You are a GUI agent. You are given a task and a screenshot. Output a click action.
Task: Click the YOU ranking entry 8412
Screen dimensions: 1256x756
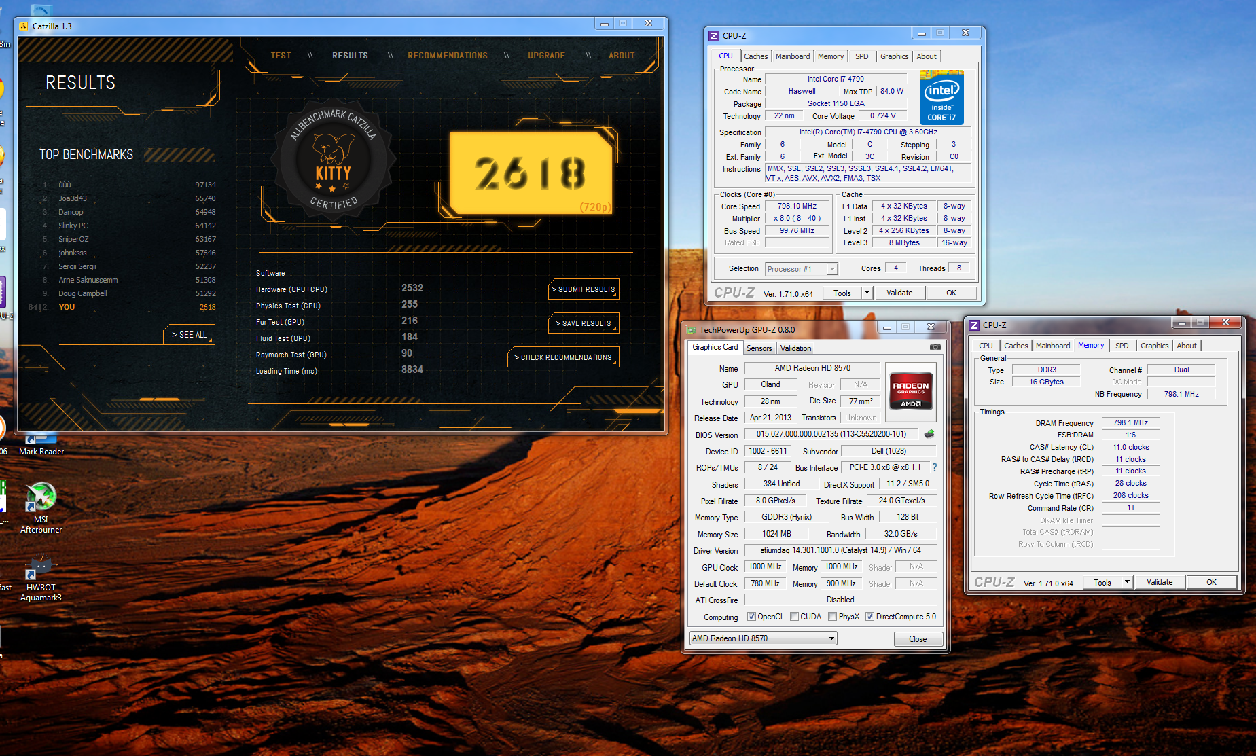pyautogui.click(x=122, y=307)
